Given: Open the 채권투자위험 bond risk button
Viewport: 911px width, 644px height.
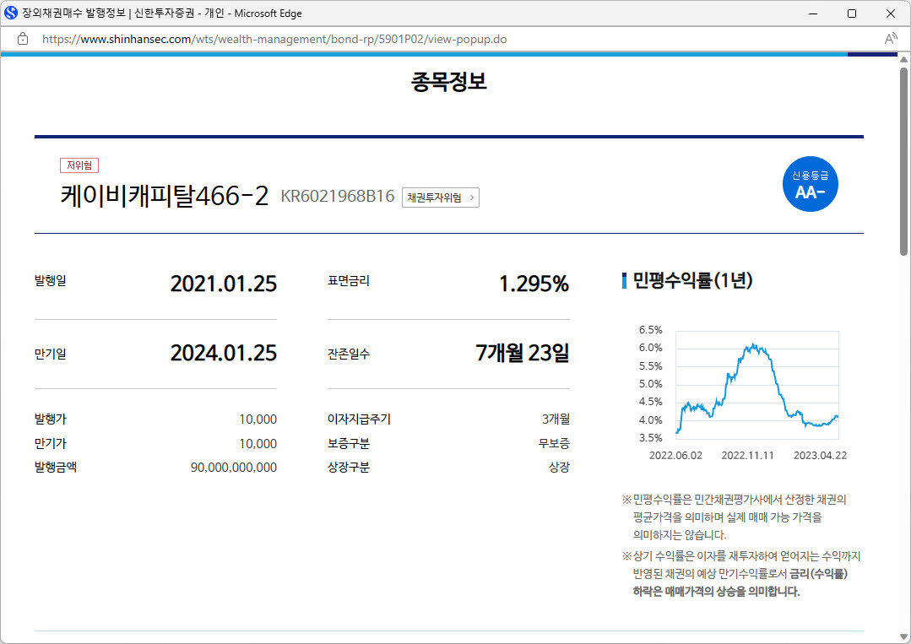Looking at the screenshot, I should (441, 198).
